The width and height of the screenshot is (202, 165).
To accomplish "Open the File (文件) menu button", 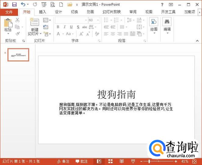I will pyautogui.click(x=9, y=12).
